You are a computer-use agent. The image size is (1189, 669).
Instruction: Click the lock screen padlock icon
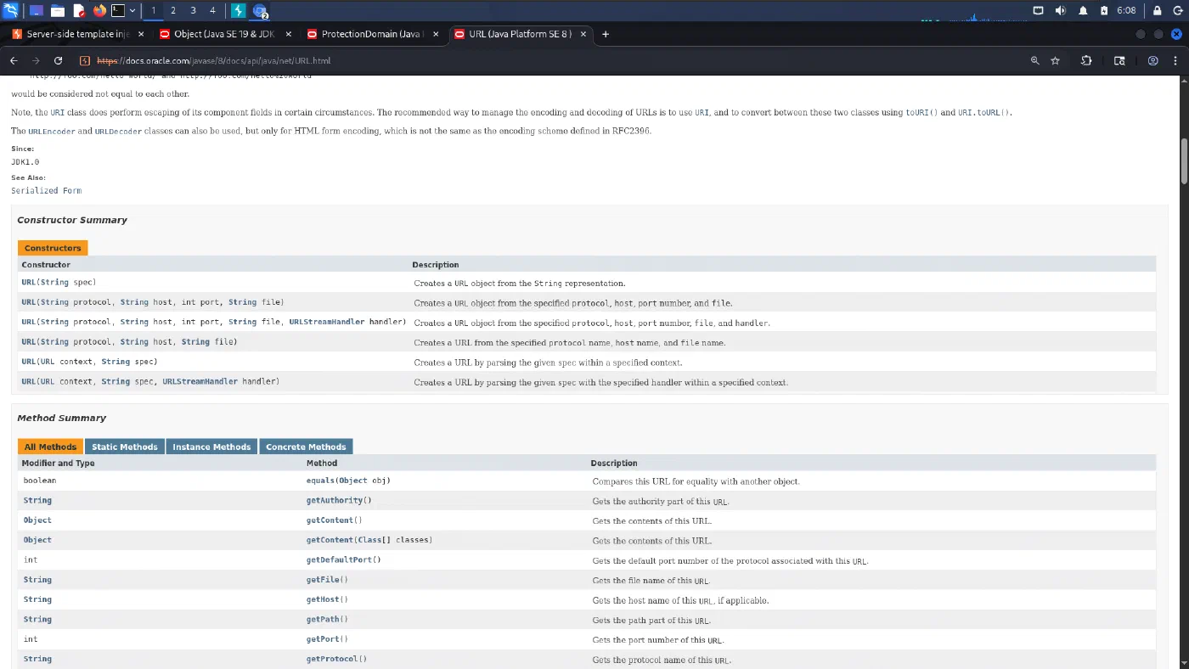1157,10
